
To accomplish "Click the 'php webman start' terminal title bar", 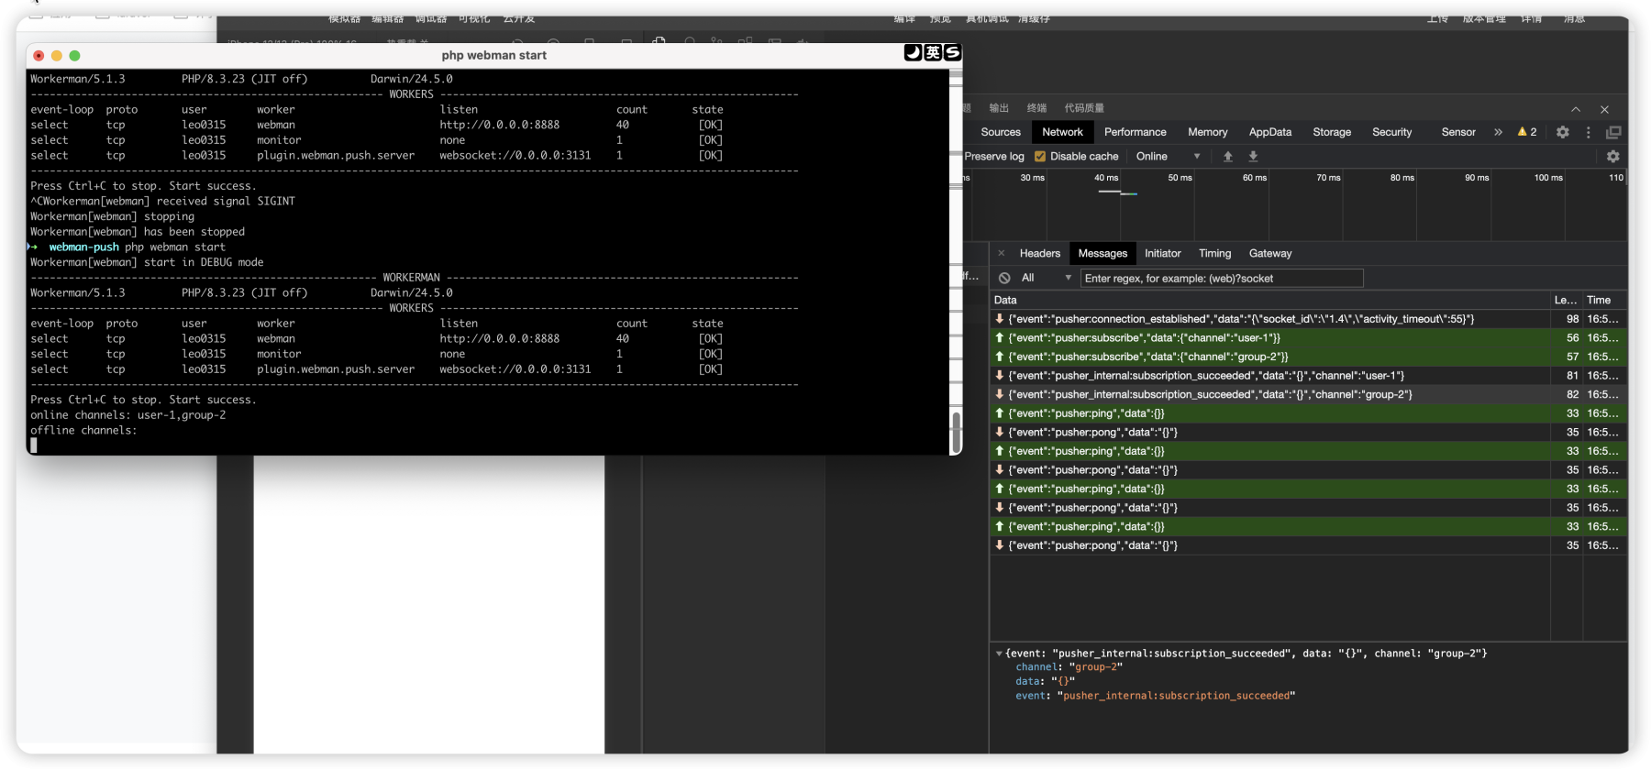I will pyautogui.click(x=493, y=55).
